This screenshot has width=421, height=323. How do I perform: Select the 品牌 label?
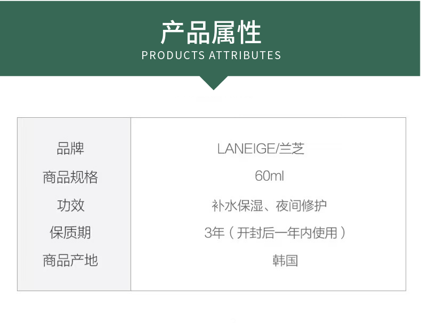(70, 149)
